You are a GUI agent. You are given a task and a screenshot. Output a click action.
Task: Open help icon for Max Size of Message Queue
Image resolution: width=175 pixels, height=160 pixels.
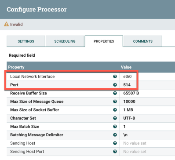115,102
